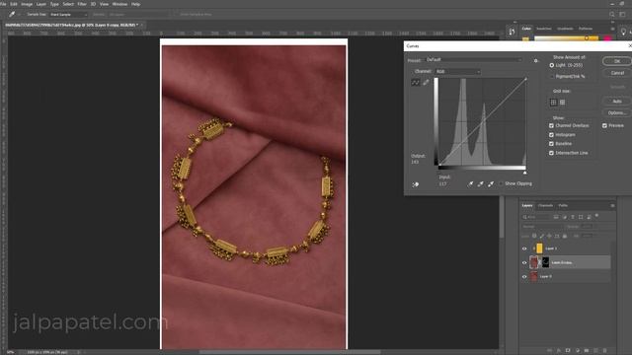Filter layers by type (T) icon
Viewport: 632px width, 355px height.
click(573, 217)
